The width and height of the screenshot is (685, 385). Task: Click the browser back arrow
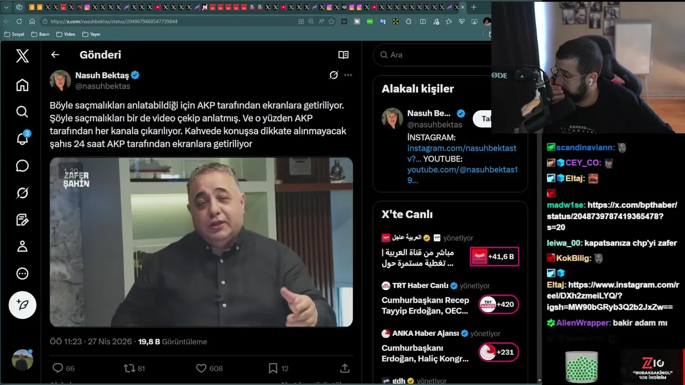[6, 21]
